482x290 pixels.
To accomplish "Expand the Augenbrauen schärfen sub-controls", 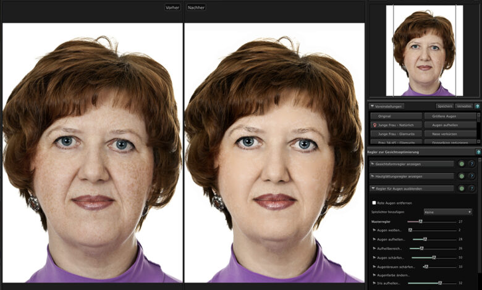I will 374,267.
